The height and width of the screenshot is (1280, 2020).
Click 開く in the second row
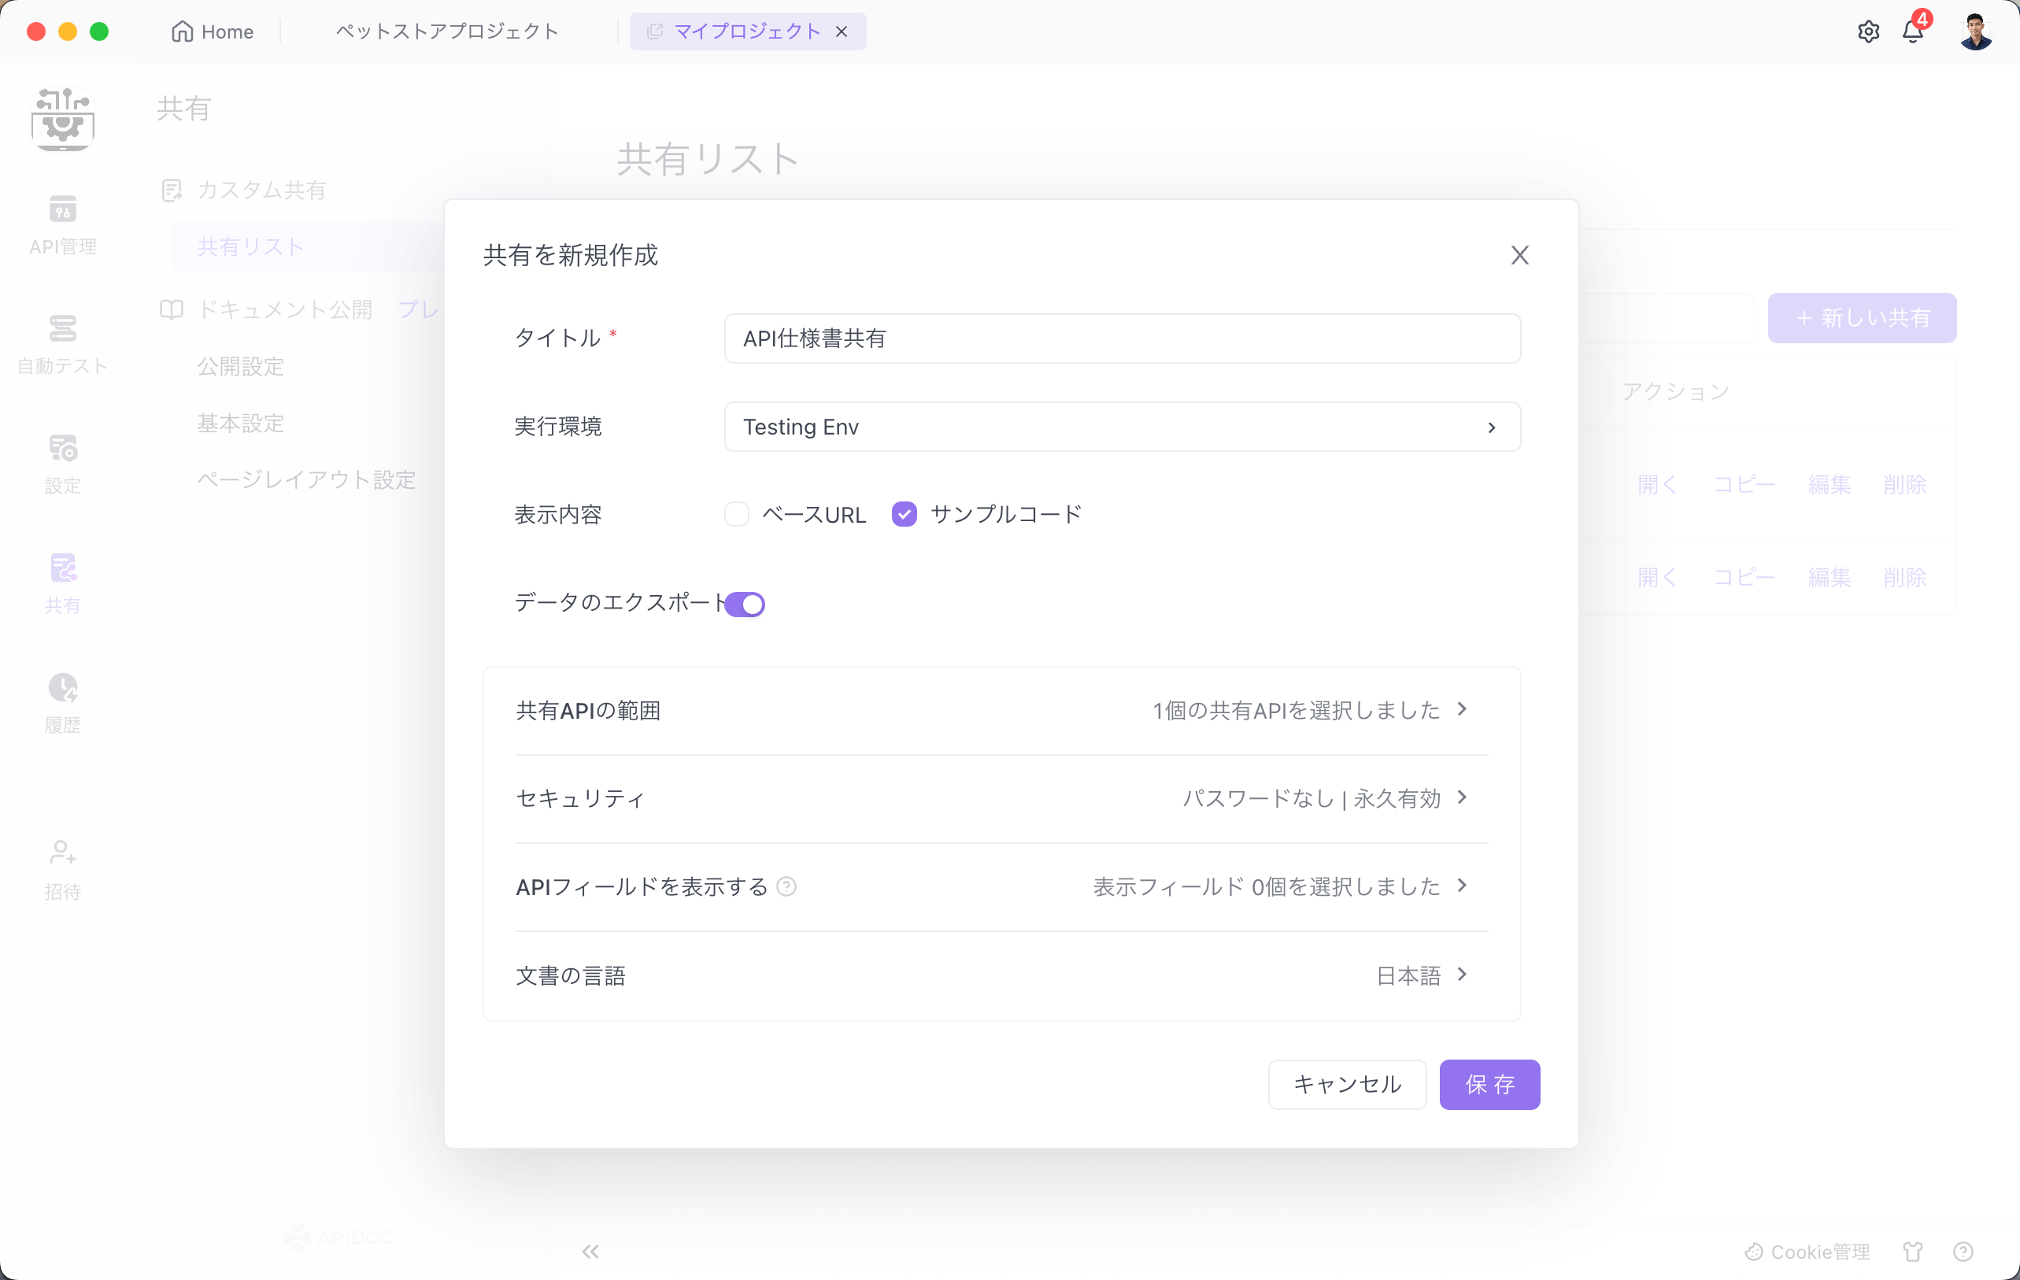pyautogui.click(x=1657, y=577)
